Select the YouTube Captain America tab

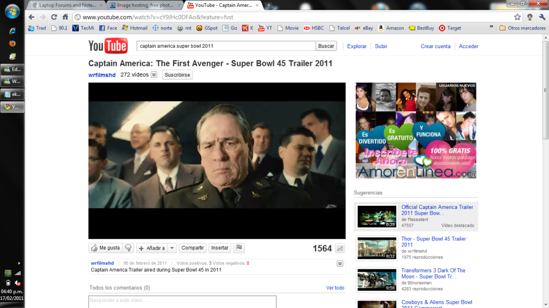pyautogui.click(x=223, y=5)
